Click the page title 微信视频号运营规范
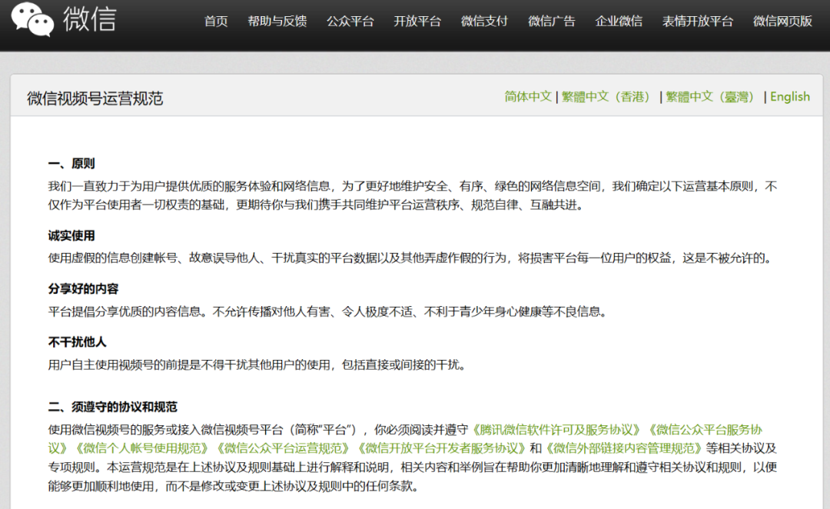Screen dimensions: 830x509 coord(95,98)
